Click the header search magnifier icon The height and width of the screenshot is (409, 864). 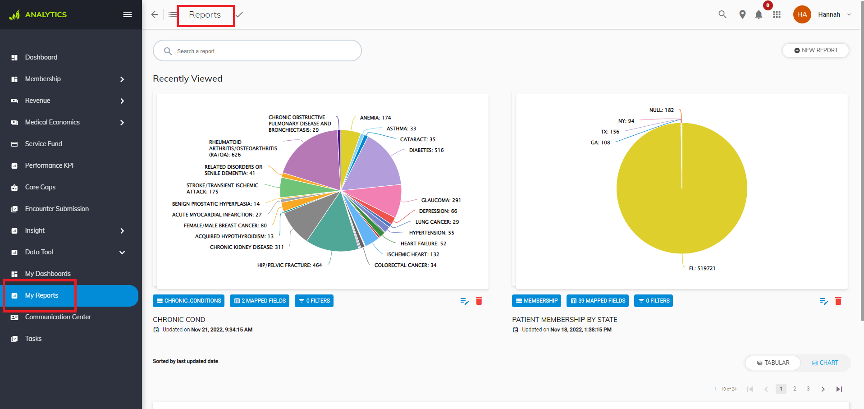(x=722, y=14)
